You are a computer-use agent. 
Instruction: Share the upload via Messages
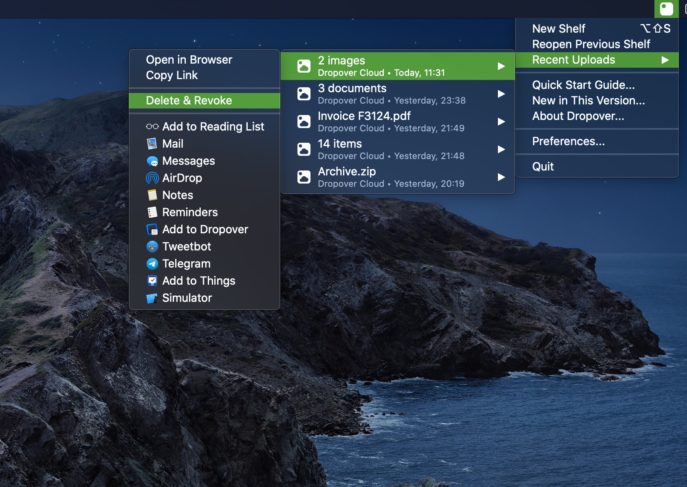(x=205, y=161)
